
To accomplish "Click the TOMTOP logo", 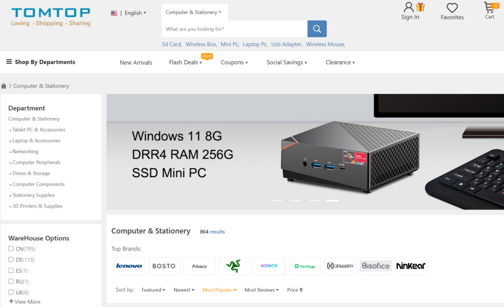I will [x=51, y=17].
